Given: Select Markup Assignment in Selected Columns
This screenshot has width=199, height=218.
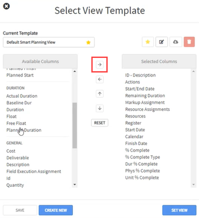Looking at the screenshot, I should click(145, 103).
